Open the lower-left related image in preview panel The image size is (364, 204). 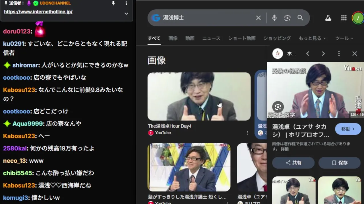click(294, 190)
